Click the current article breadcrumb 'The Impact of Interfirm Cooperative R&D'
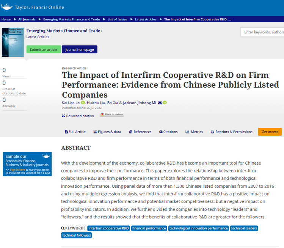Image resolution: width=284 pixels, height=248 pixels. (198, 19)
